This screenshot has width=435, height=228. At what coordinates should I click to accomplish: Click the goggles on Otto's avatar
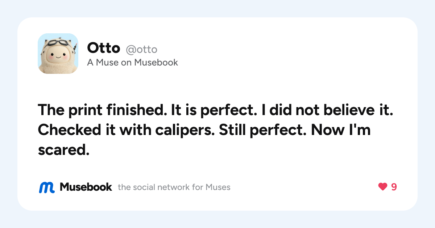(58, 43)
